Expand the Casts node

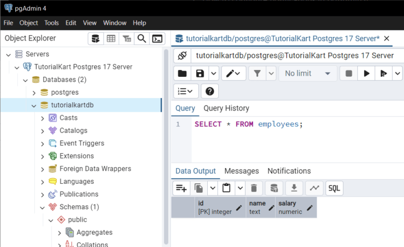pyautogui.click(x=43, y=118)
